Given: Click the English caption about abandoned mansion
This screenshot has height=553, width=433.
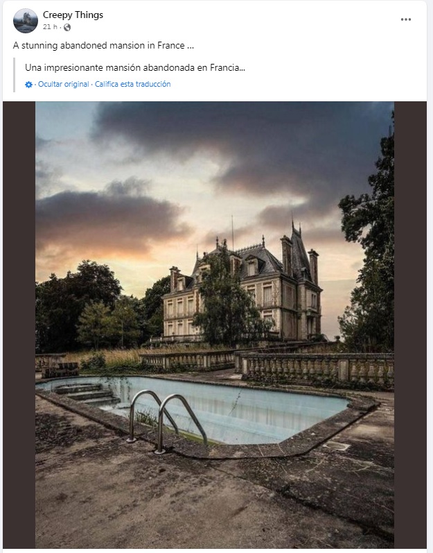Looking at the screenshot, I should 97,45.
